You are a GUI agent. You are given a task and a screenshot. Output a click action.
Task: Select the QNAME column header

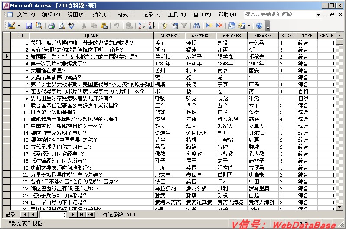91,36
